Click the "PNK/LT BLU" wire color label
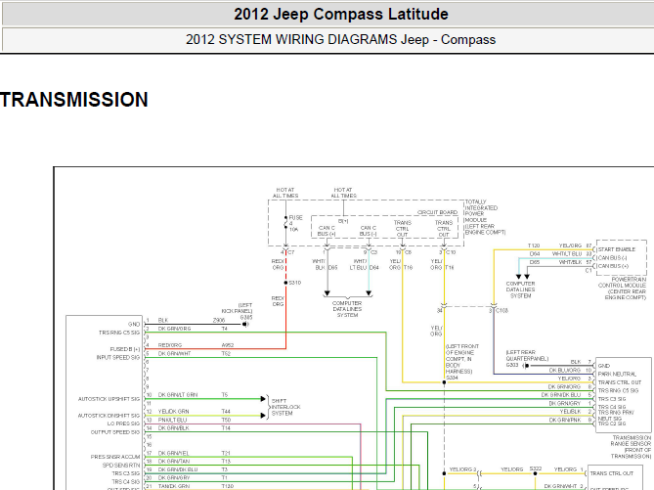 [173, 420]
